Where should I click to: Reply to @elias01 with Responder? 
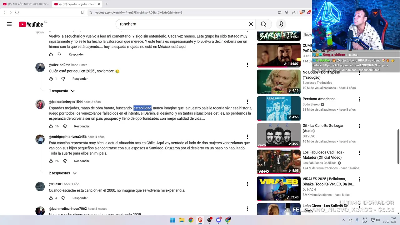[x=80, y=198]
